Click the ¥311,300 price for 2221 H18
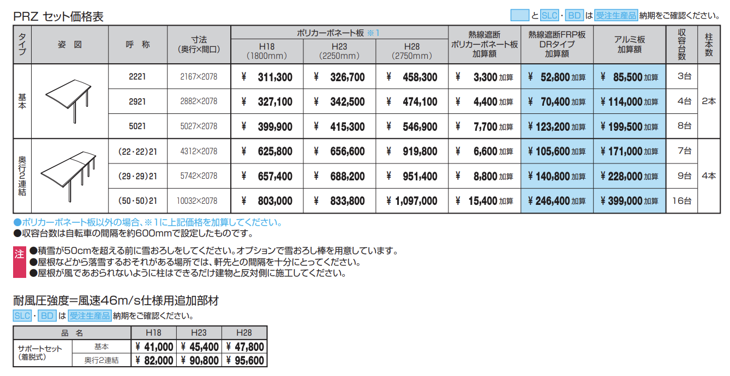The width and height of the screenshot is (730, 376). (267, 77)
